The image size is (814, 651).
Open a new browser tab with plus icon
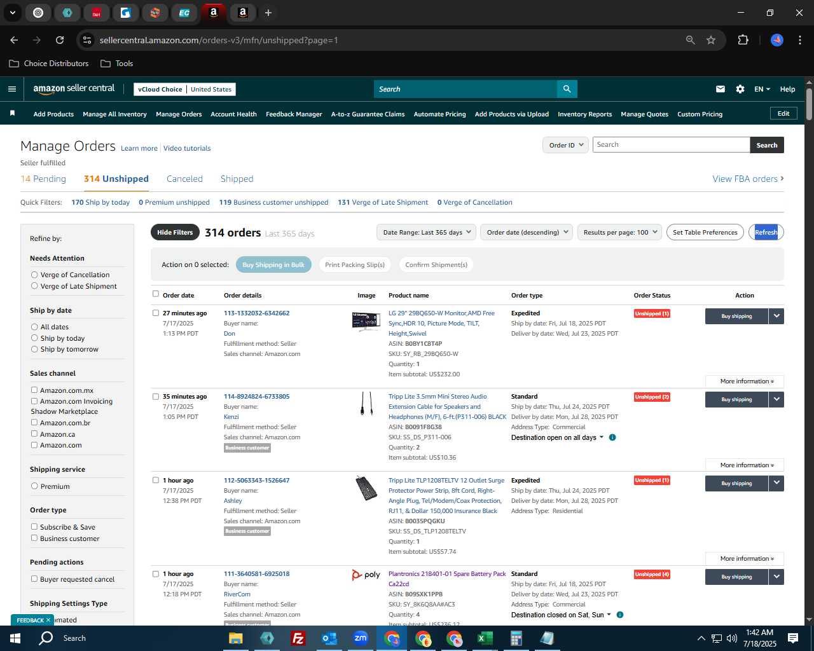(268, 13)
